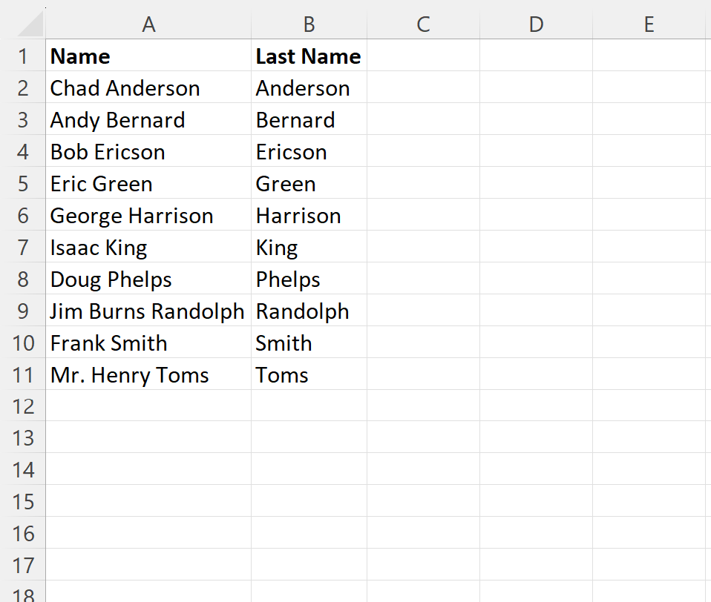Image resolution: width=711 pixels, height=602 pixels.
Task: Select cell containing Mr. Henry Toms
Action: click(x=148, y=374)
